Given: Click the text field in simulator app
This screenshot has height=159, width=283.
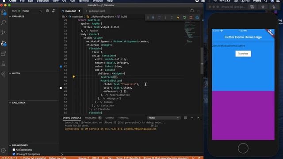Looking at the screenshot, I should (x=243, y=46).
